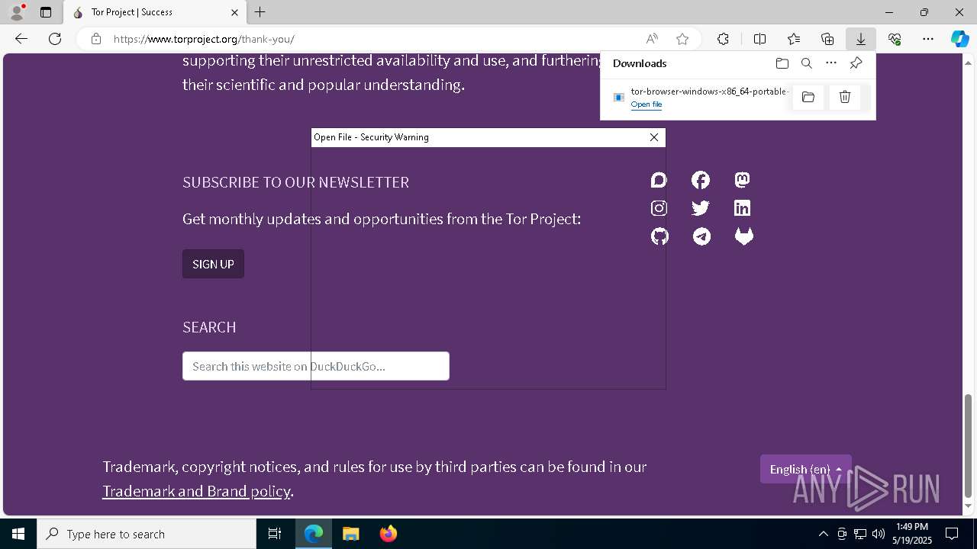This screenshot has height=549, width=977.
Task: Open the LinkedIn social icon
Action: 742,208
